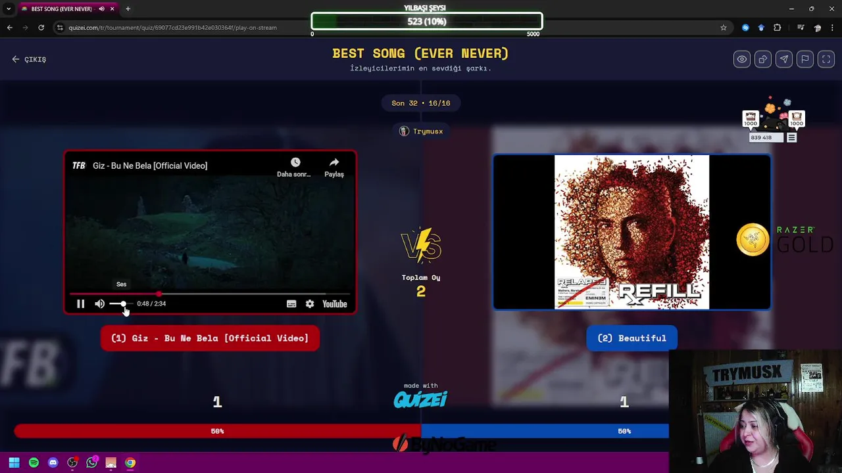Open the blue arrow extension icon

click(761, 28)
